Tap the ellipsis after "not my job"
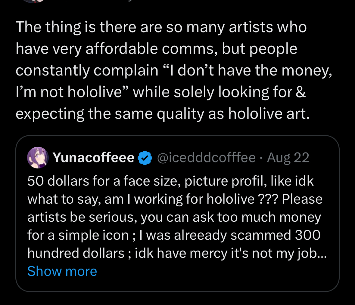Screen dimensions: 355x305 coord(322,253)
